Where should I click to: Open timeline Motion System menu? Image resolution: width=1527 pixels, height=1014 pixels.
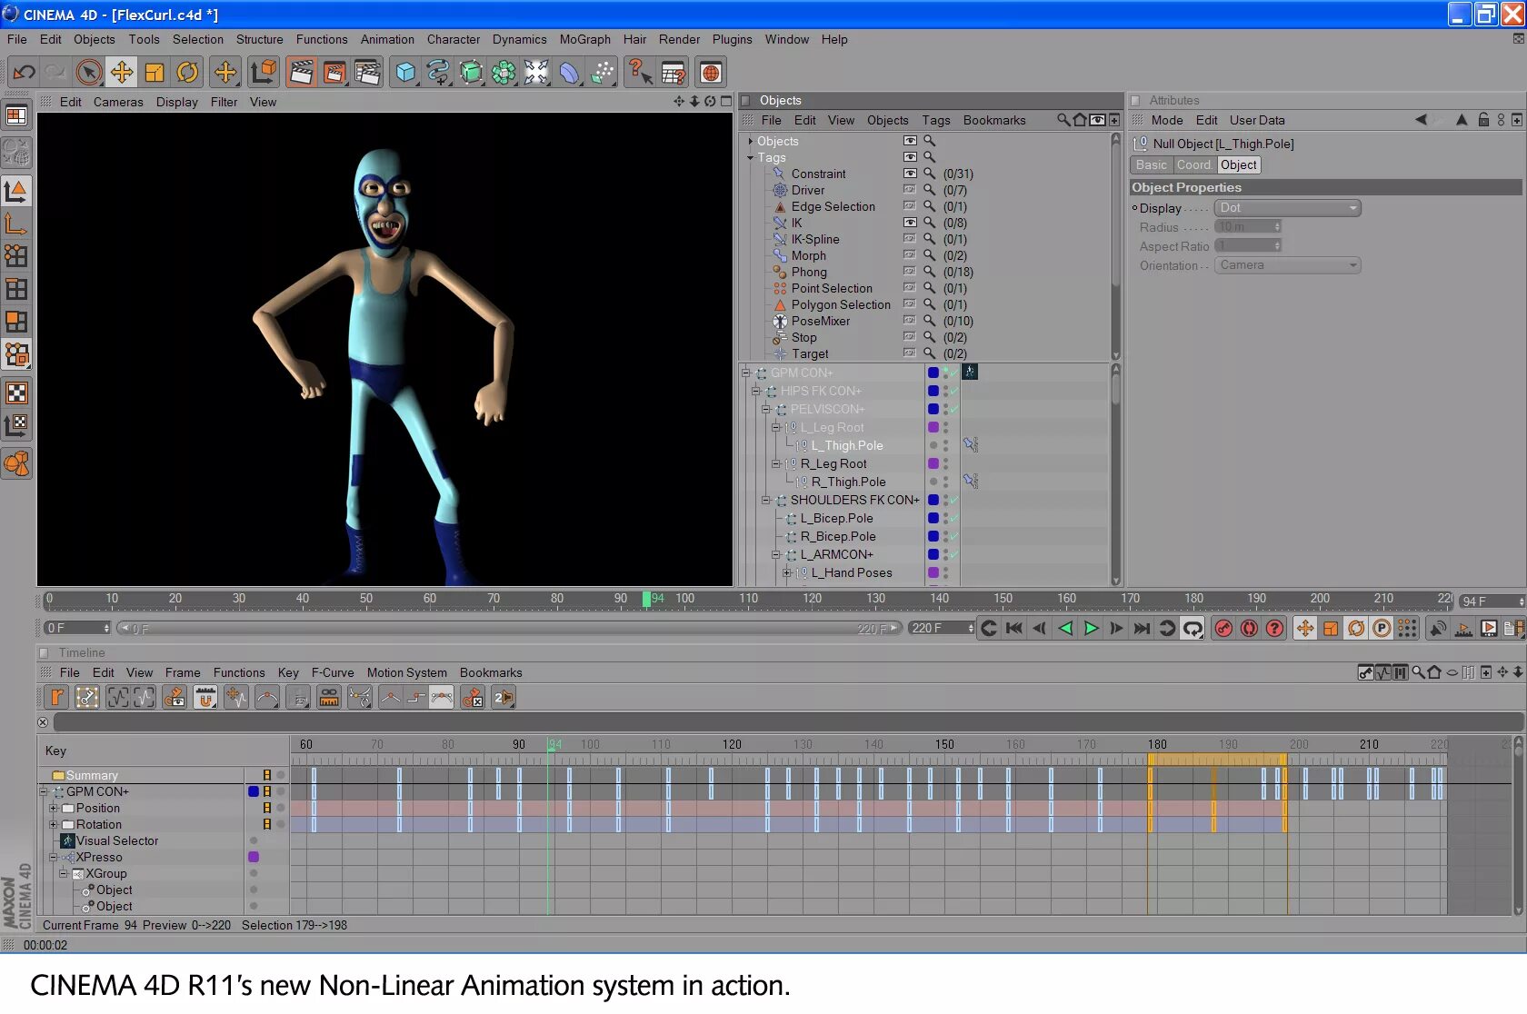[406, 672]
